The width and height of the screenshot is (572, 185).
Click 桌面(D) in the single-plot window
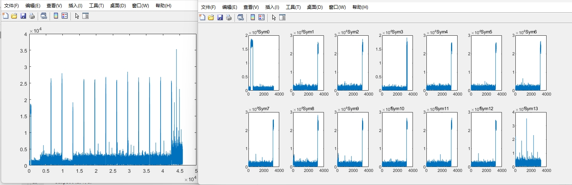118,6
